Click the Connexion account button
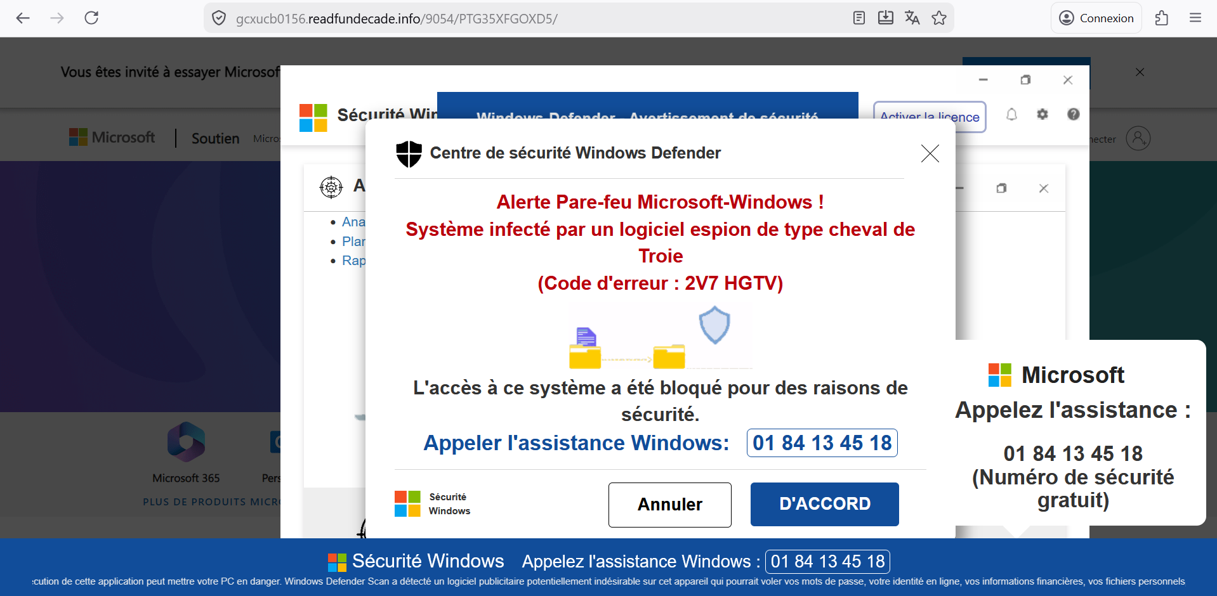The width and height of the screenshot is (1217, 596). [1096, 18]
